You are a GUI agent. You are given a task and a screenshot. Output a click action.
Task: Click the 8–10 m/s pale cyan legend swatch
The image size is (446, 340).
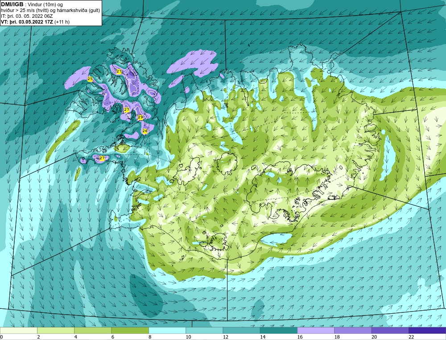(167, 331)
